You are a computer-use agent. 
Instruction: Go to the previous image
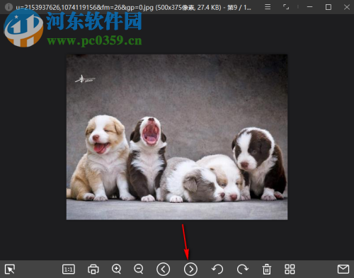pyautogui.click(x=163, y=269)
